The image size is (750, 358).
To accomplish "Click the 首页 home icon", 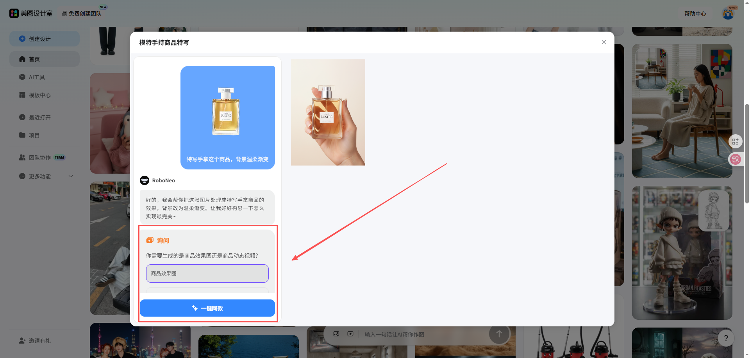I will (22, 59).
